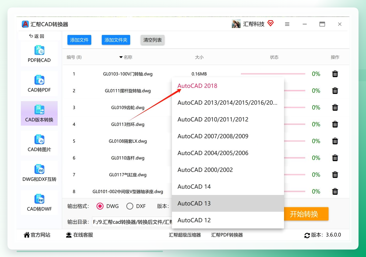Open the 汇帮超级压缩器 link
The width and height of the screenshot is (366, 257).
point(185,235)
